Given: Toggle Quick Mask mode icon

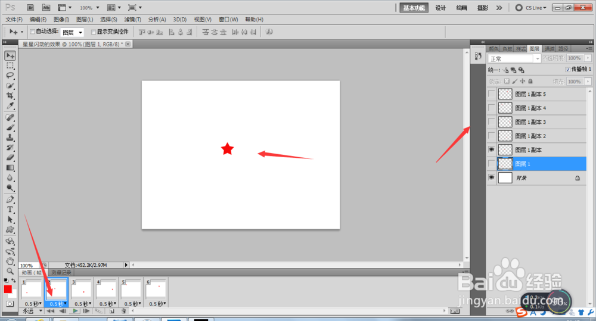Looking at the screenshot, I should point(10,304).
